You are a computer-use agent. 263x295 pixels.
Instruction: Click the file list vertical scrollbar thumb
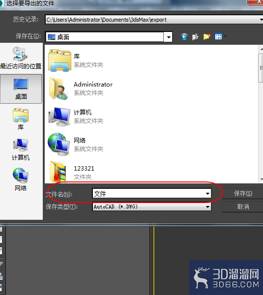[x=261, y=68]
